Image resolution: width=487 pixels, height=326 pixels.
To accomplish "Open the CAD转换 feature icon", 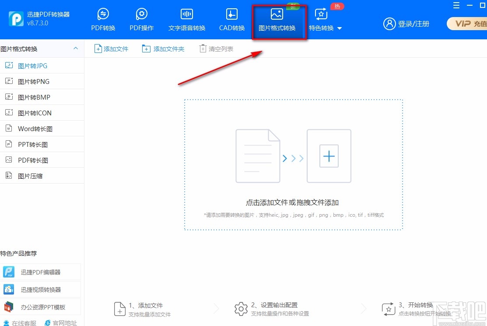I will tap(231, 18).
